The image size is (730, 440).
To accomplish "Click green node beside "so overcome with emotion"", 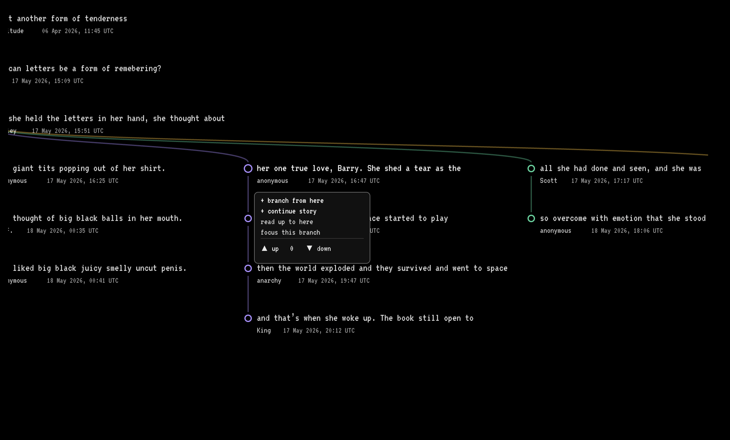I will (531, 218).
